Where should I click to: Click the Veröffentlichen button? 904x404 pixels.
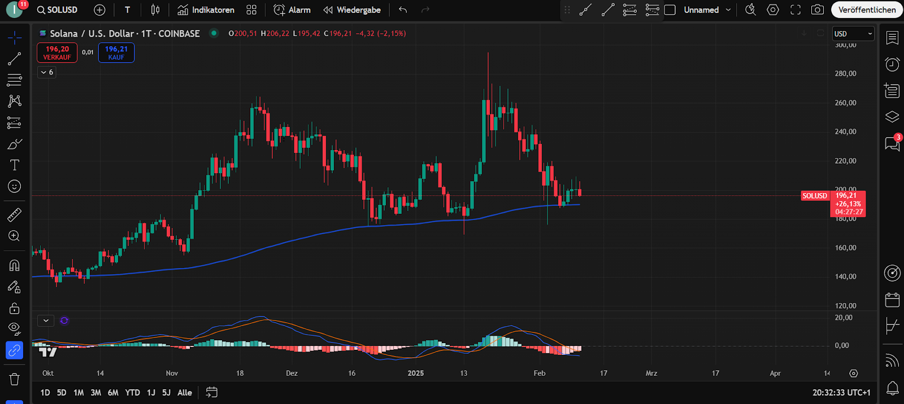[x=866, y=10]
